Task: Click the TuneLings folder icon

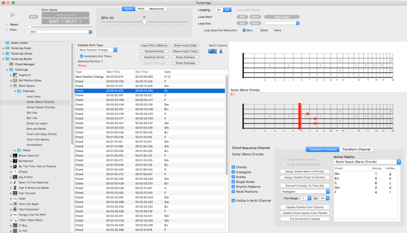Action: [x=11, y=70]
